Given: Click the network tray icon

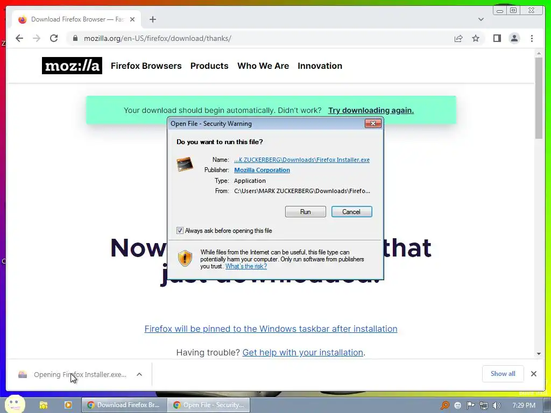Looking at the screenshot, I should pos(484,405).
